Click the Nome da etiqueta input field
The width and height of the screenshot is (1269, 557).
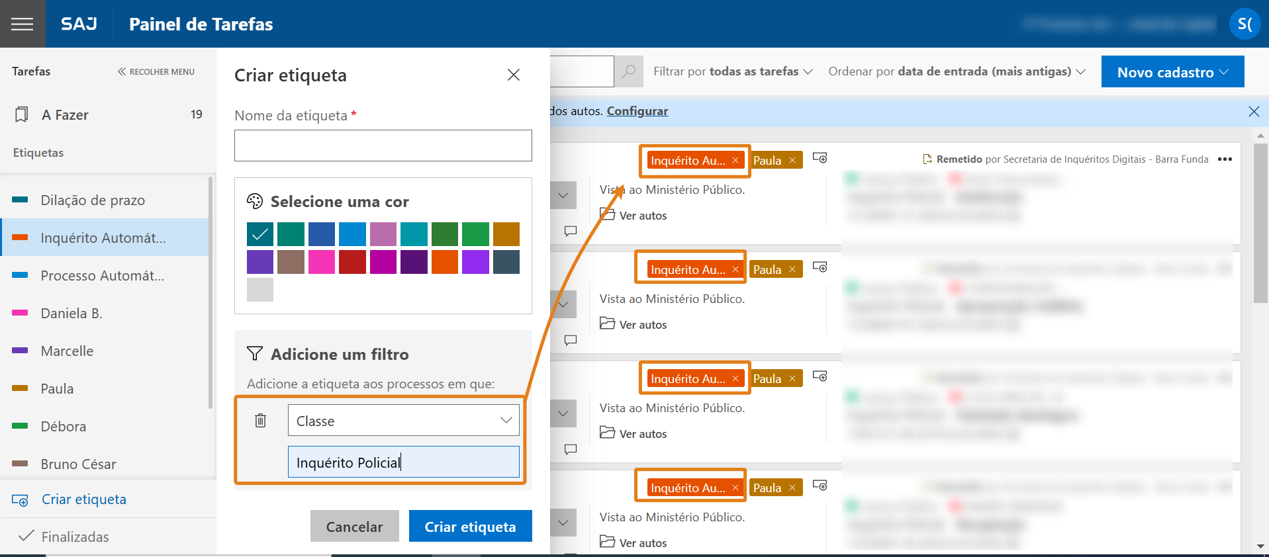[383, 146]
